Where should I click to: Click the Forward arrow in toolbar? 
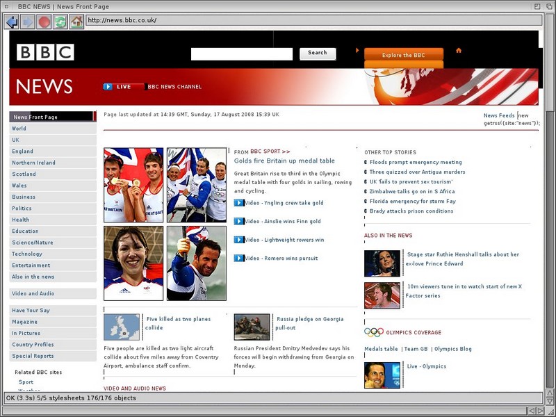[x=28, y=22]
